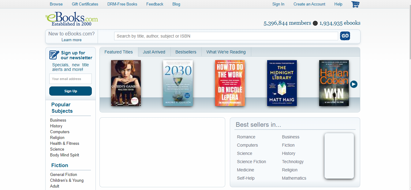Open DRM-Free Books page
Image resolution: width=411 pixels, height=190 pixels.
122,4
